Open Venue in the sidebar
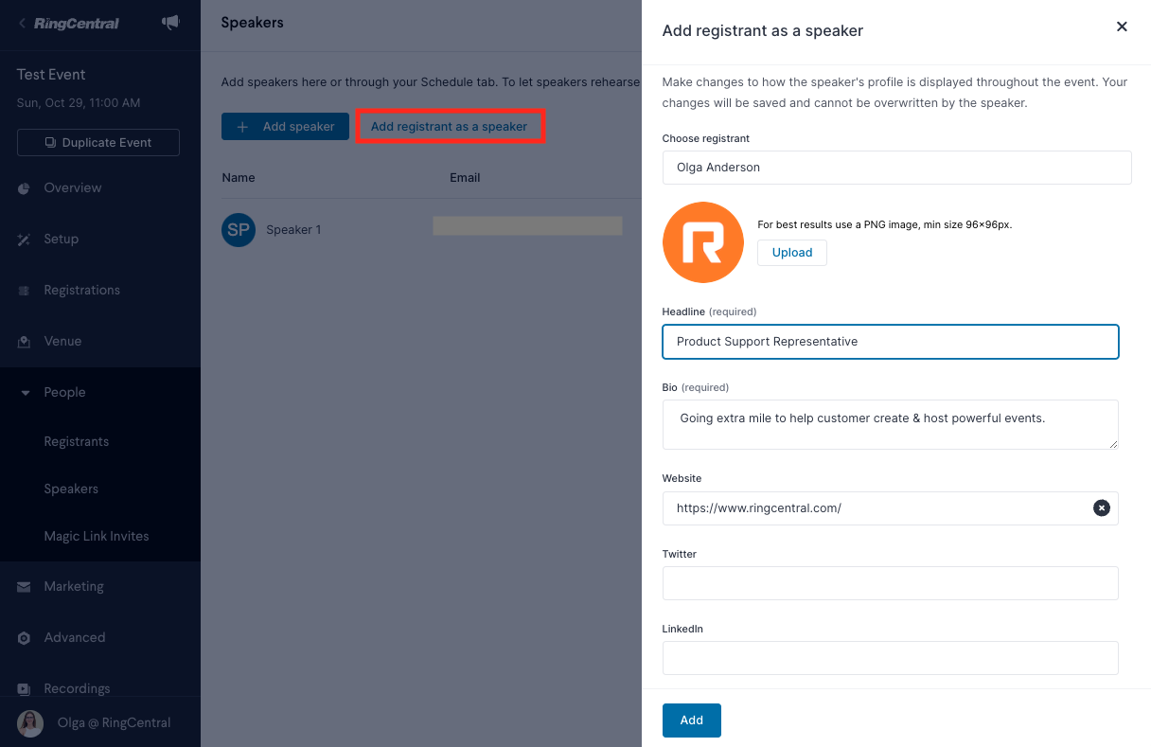 [x=62, y=341]
